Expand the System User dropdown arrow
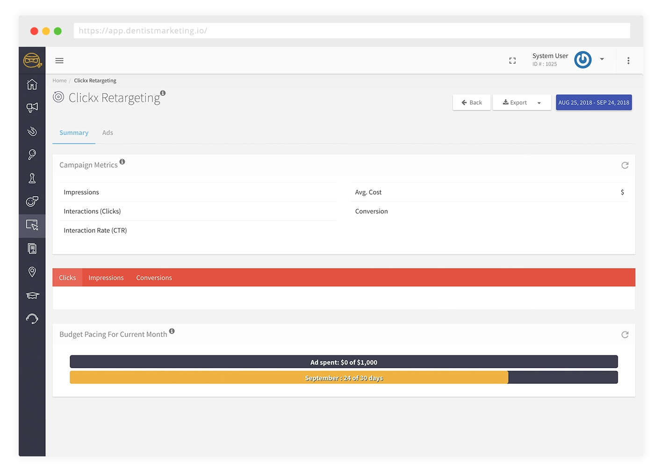 coord(602,59)
